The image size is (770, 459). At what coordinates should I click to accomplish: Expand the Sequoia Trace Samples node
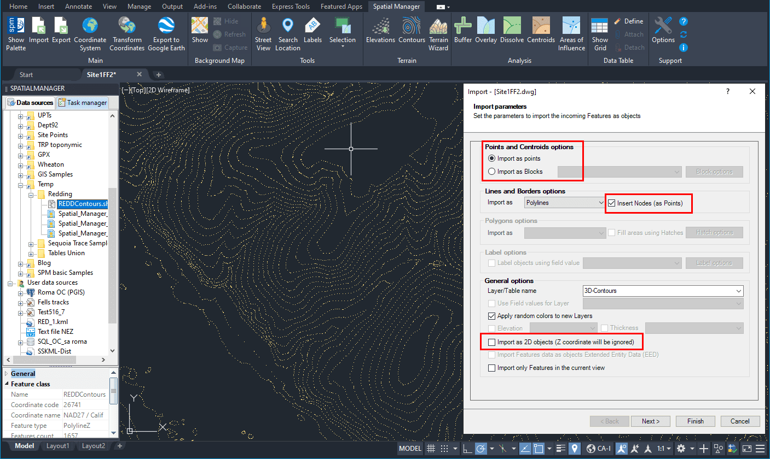point(31,243)
